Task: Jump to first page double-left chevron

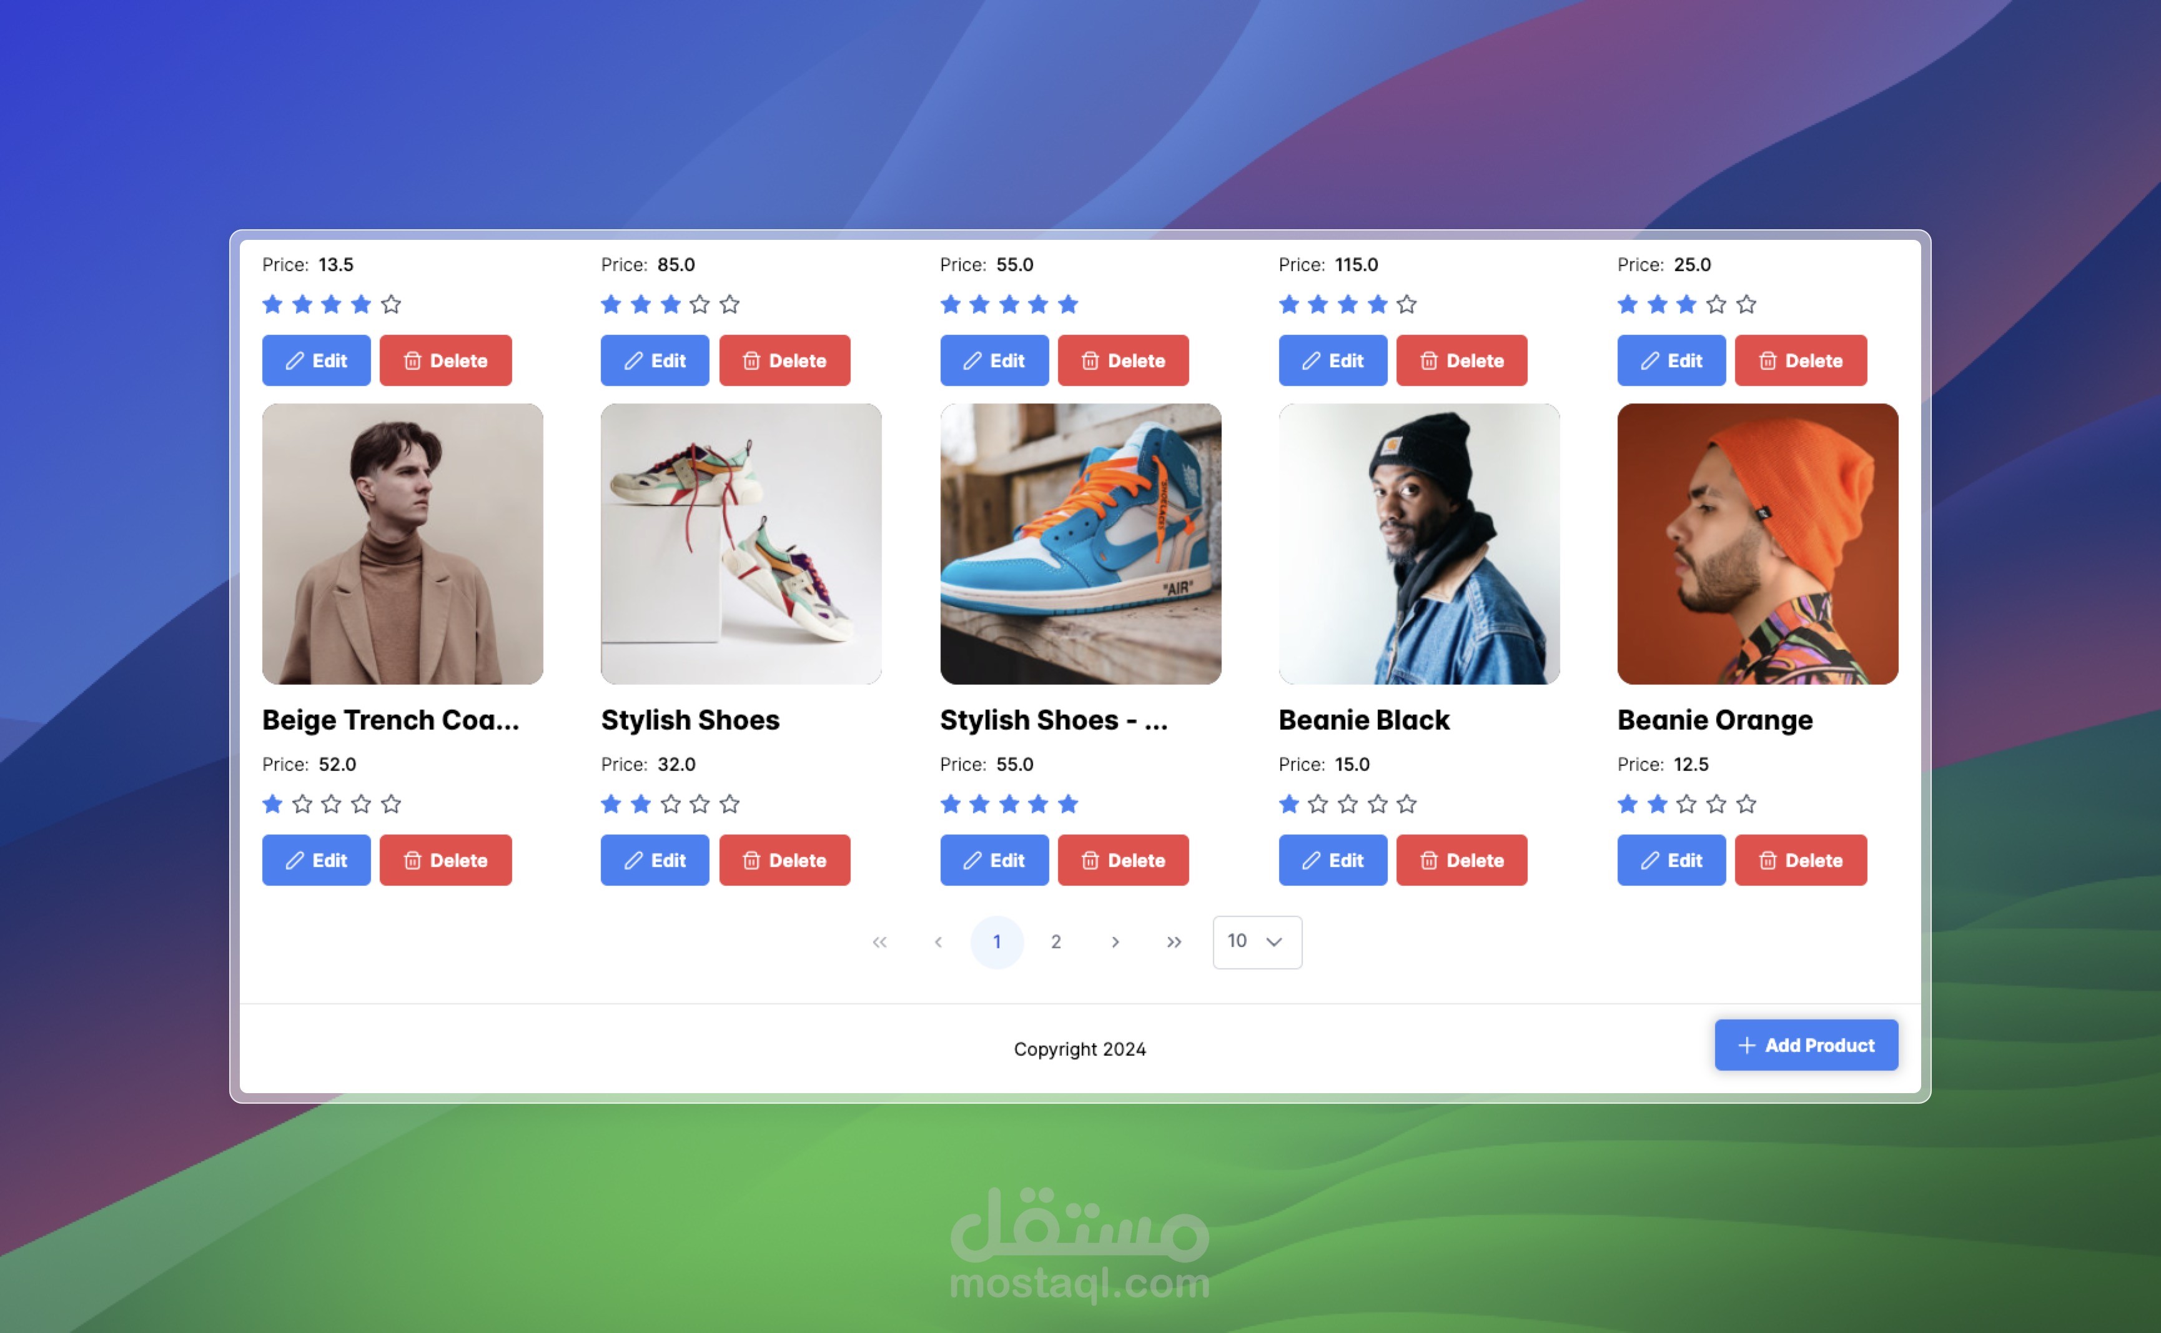Action: [x=879, y=941]
